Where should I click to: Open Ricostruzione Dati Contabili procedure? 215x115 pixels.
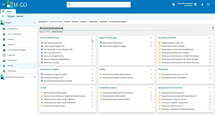coord(173,46)
